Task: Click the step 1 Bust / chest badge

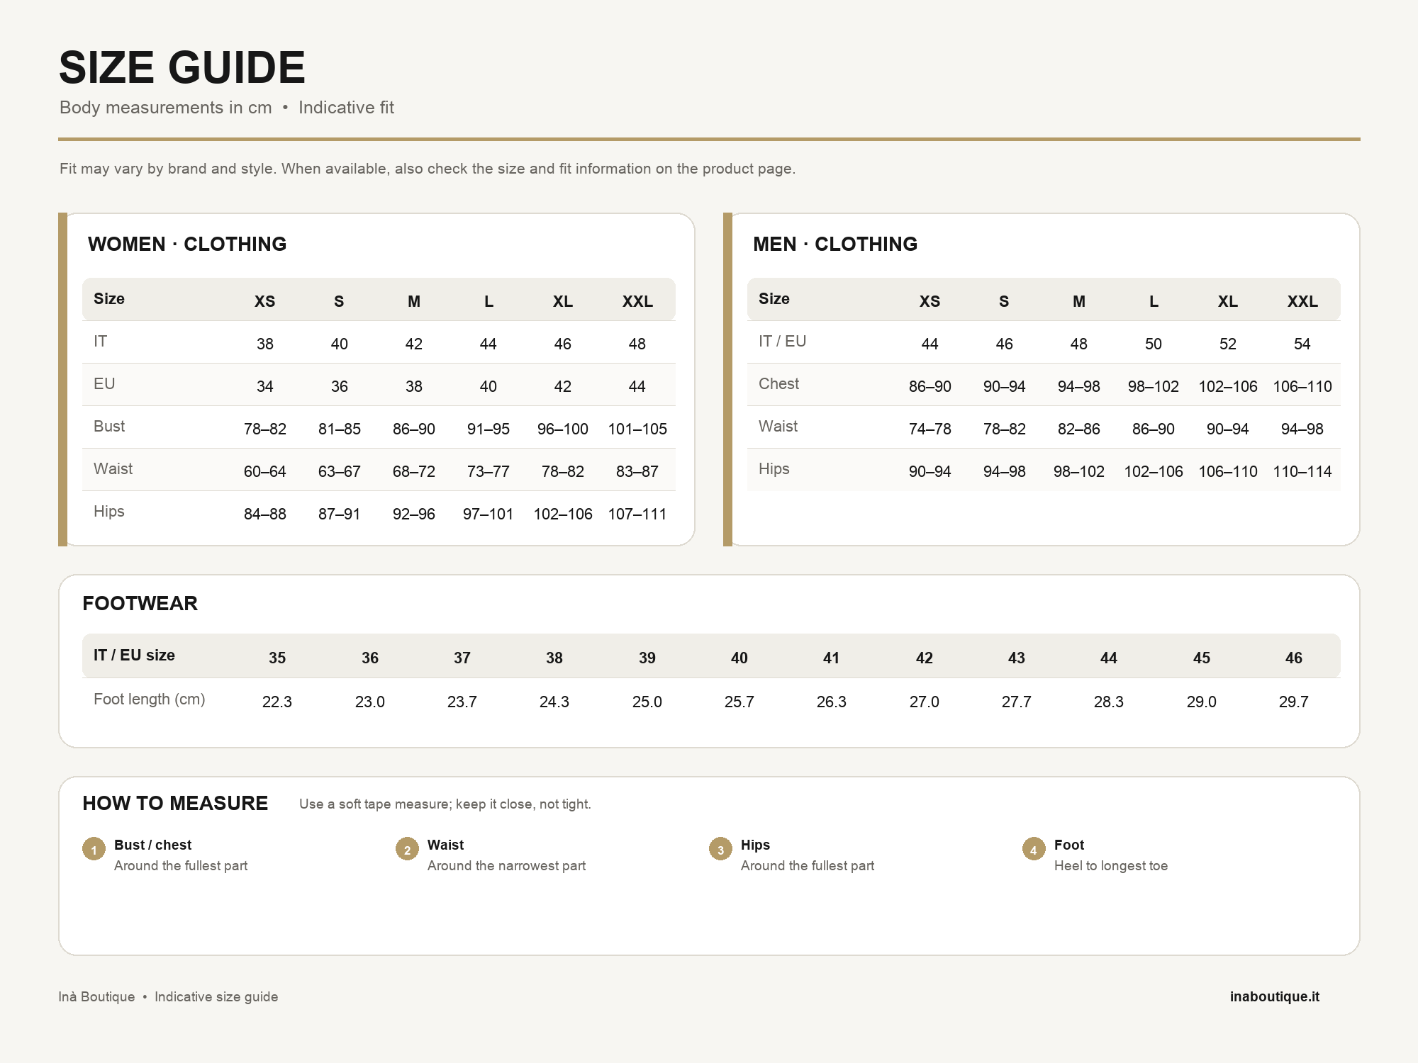Action: [94, 848]
